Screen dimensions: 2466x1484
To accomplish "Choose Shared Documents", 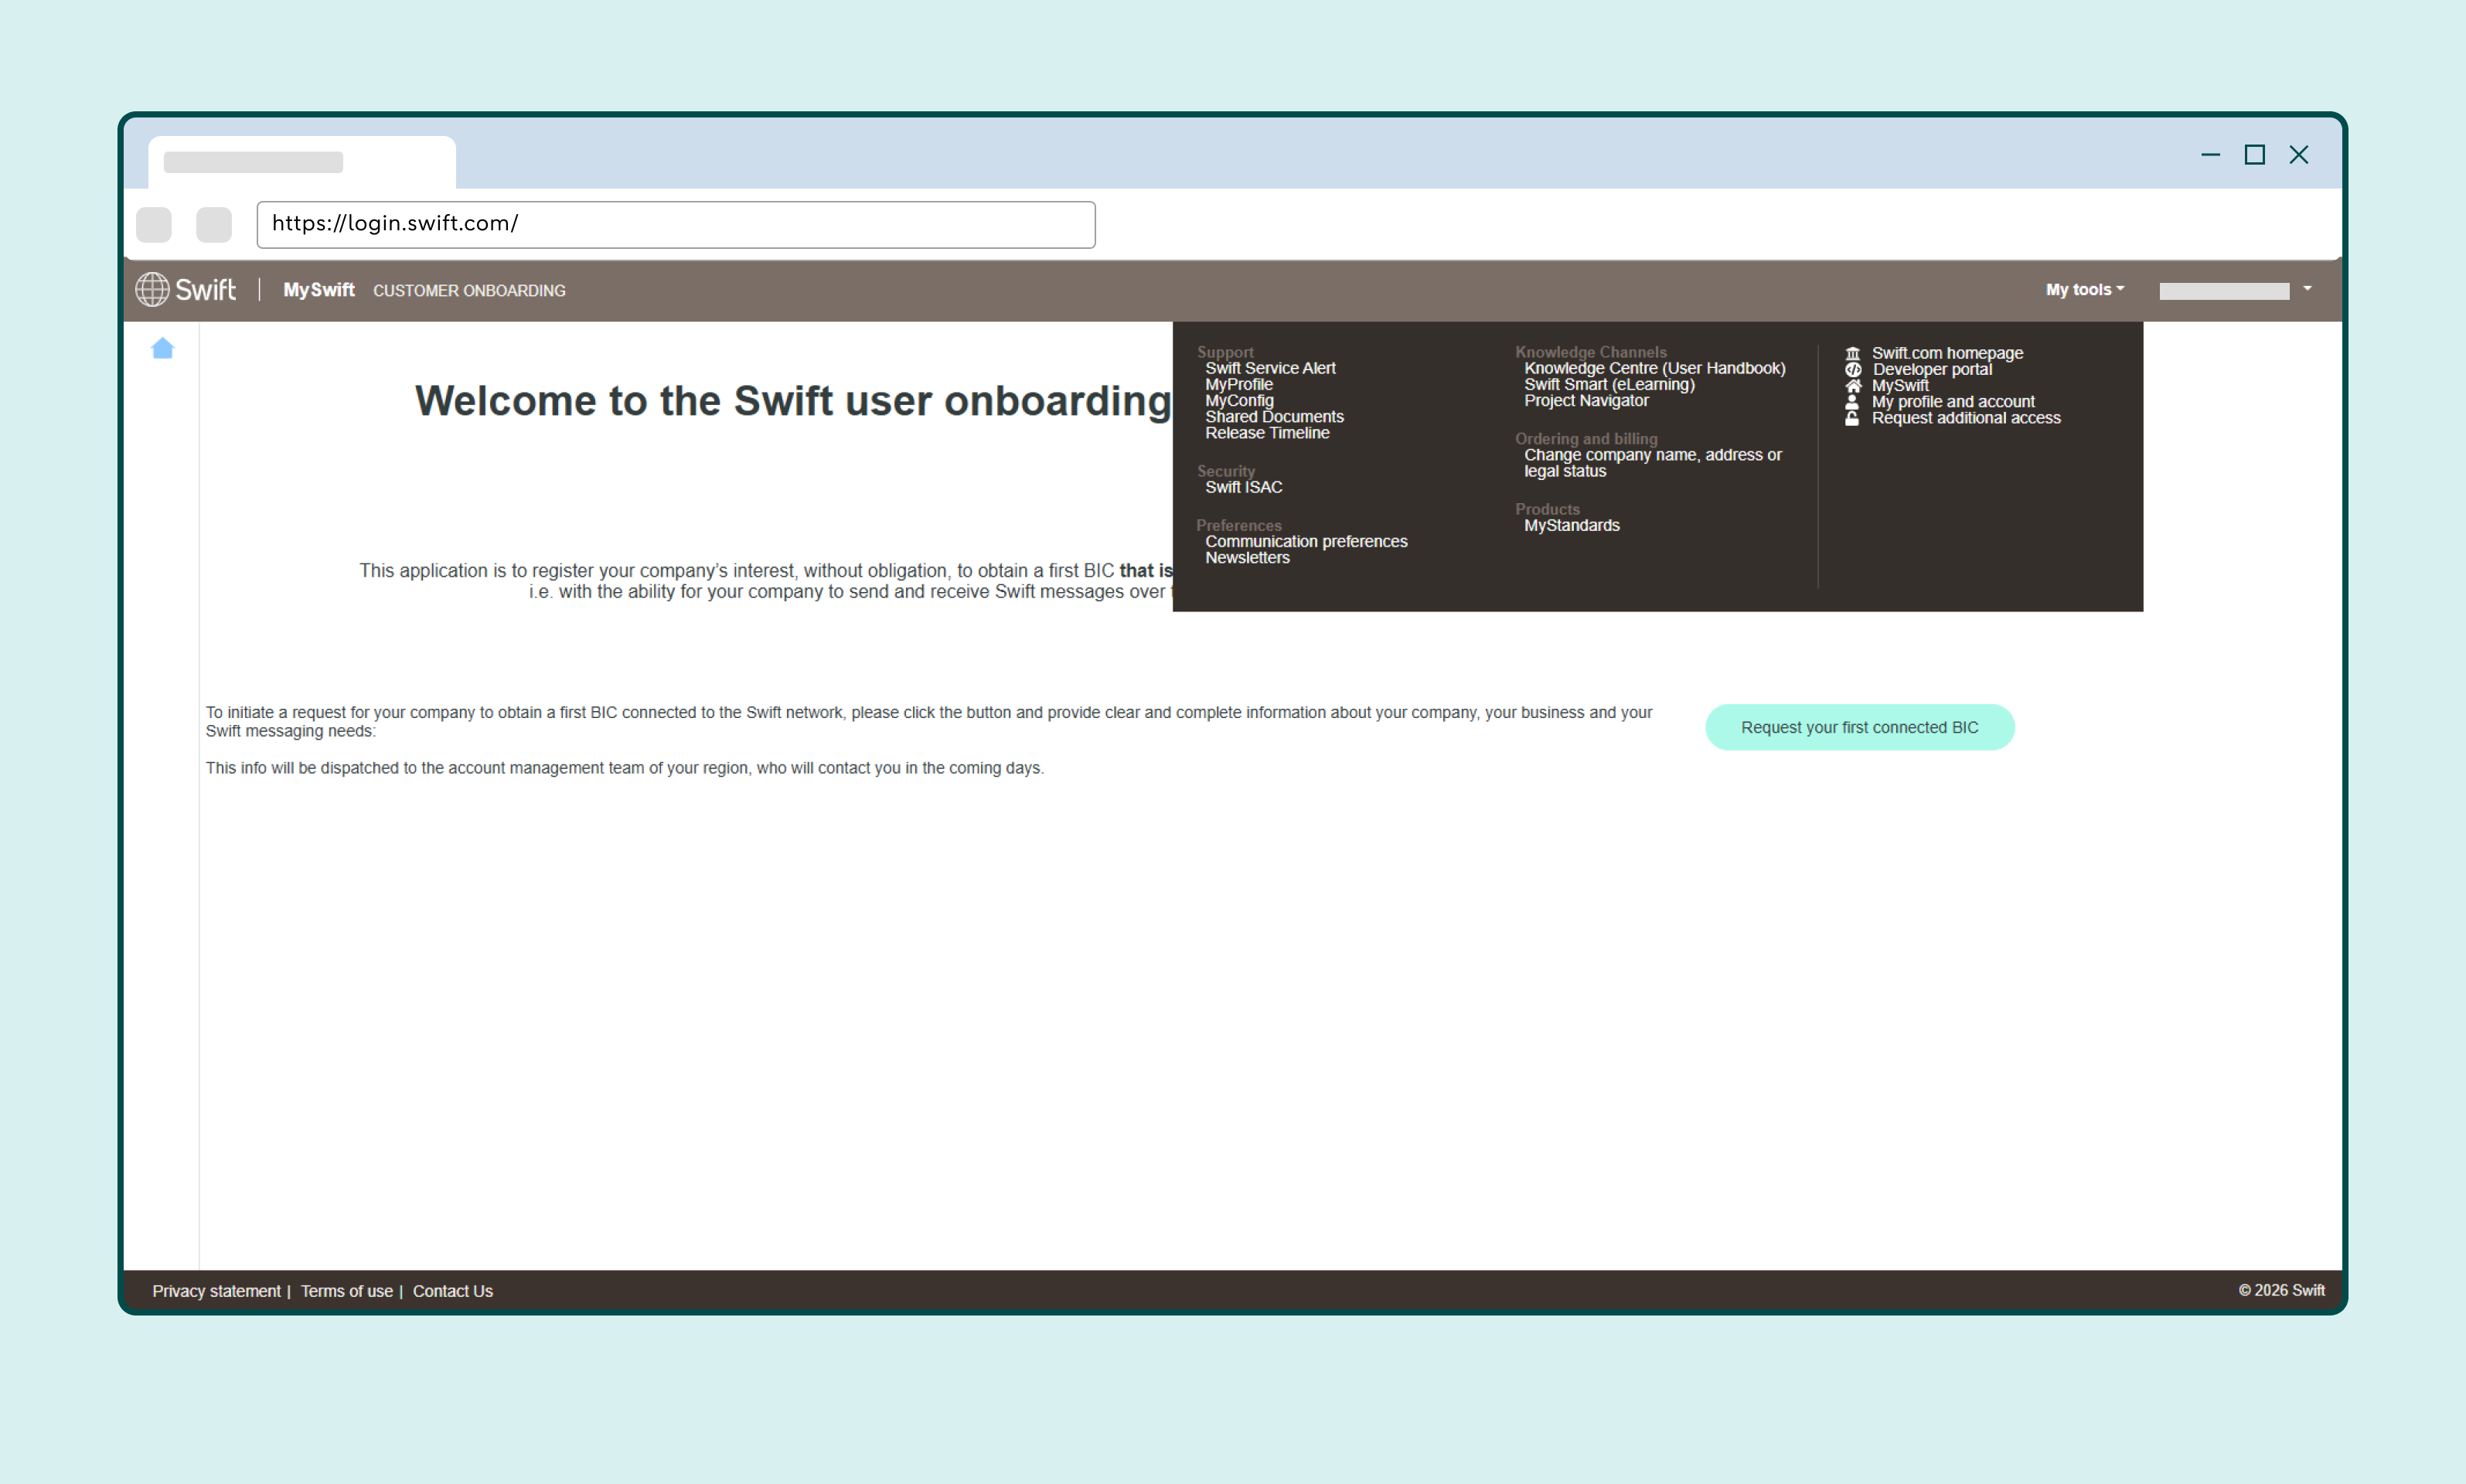I will tap(1274, 416).
